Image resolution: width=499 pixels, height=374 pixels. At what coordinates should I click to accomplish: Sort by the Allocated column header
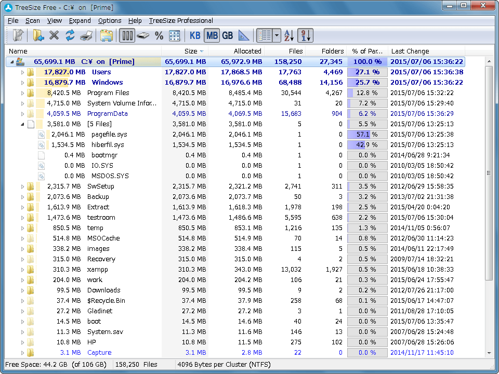click(237, 51)
